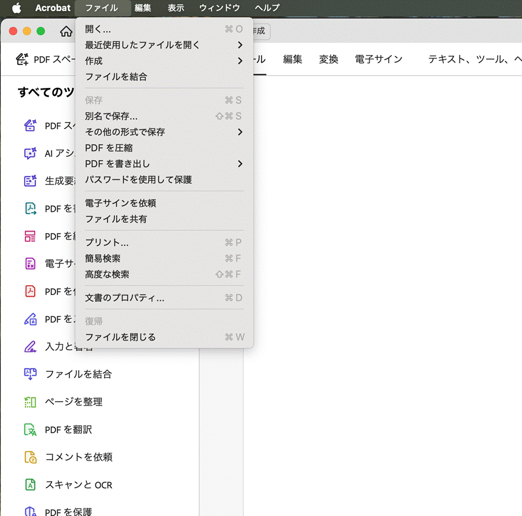
Task: Click the search field テキスト、ツール
Action: 475,60
